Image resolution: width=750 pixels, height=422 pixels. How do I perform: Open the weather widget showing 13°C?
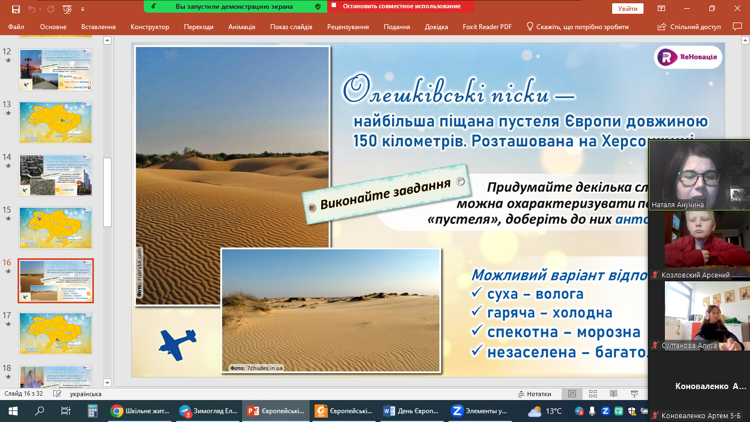coord(545,411)
